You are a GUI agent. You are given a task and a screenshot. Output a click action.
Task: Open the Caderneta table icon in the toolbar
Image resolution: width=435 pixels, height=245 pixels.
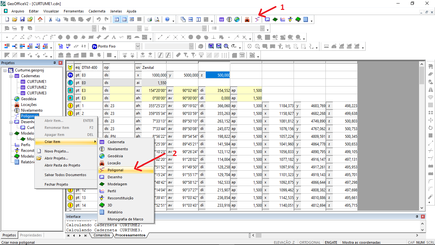222,19
